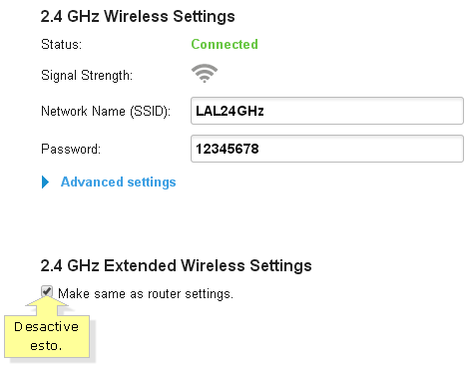Screen dimensions: 469x367
Task: Place cursor in the LAL24GHz text
Action: tap(230, 111)
